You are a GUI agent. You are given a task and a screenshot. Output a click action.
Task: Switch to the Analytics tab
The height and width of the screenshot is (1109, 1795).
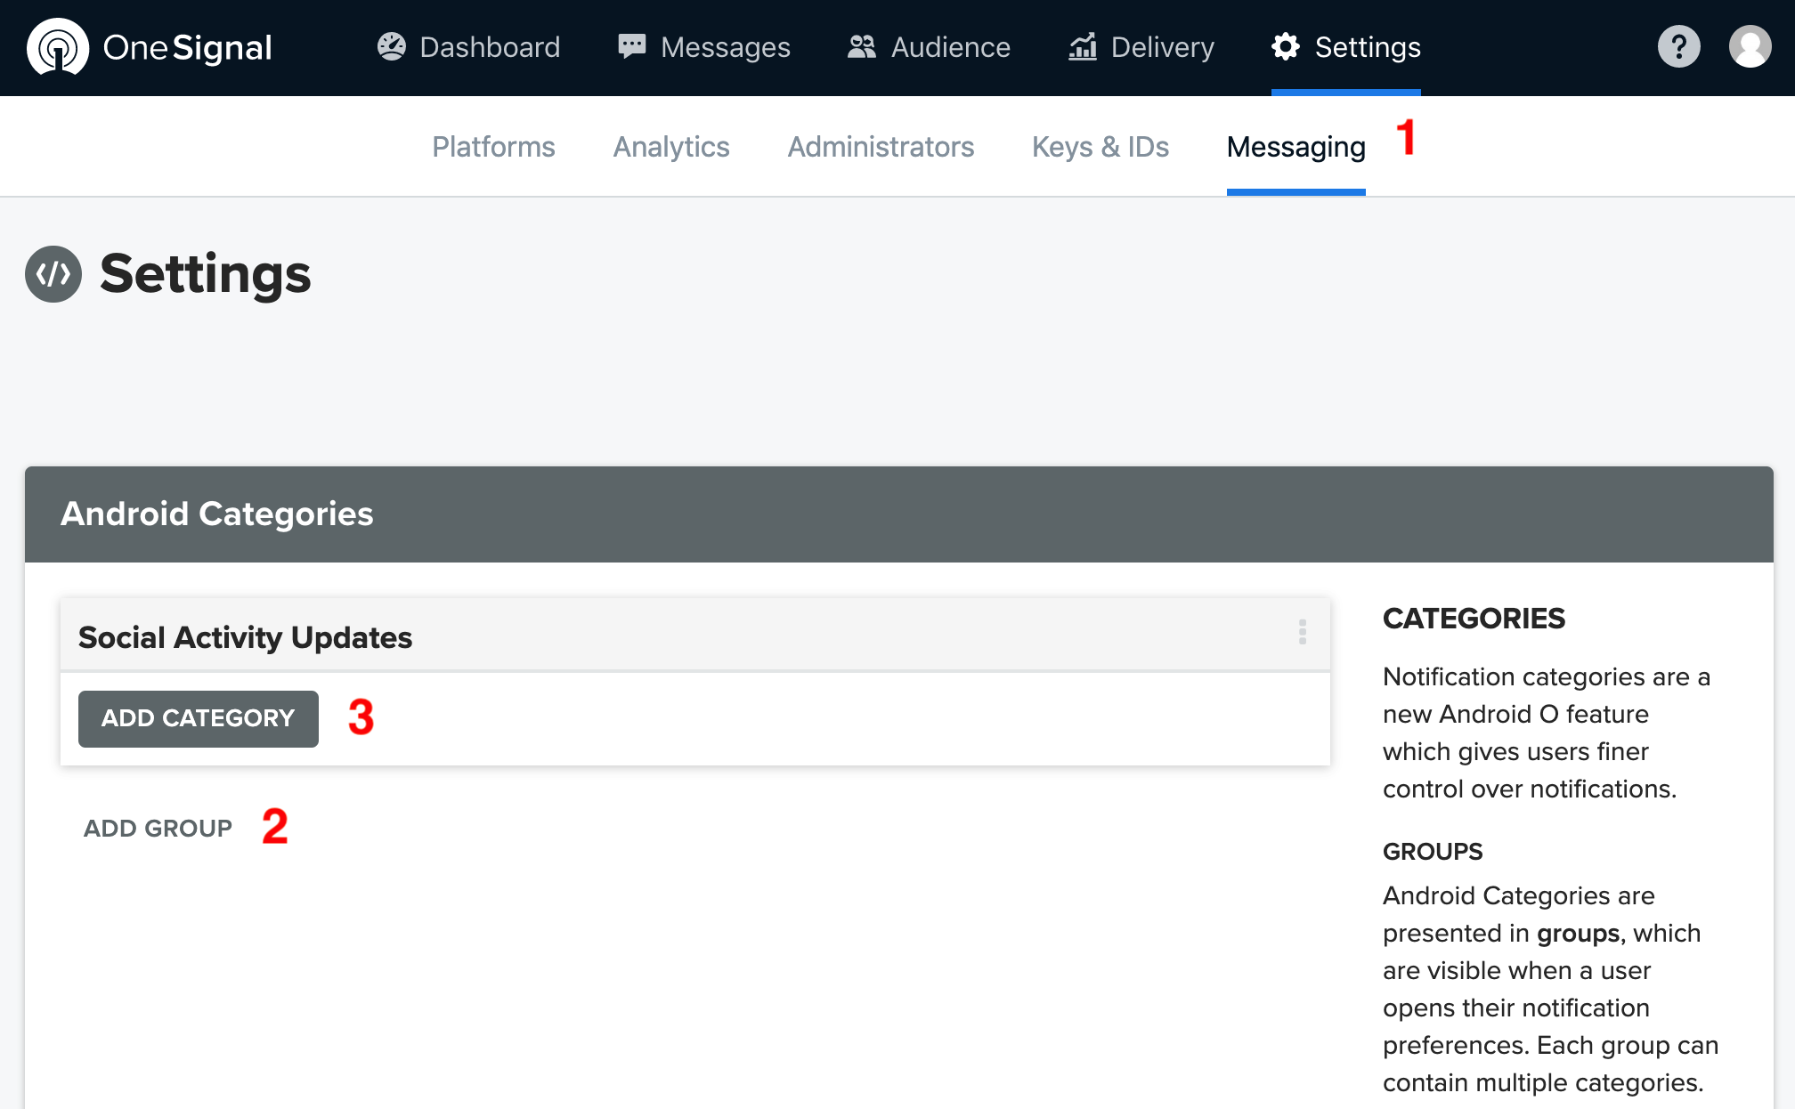point(671,147)
